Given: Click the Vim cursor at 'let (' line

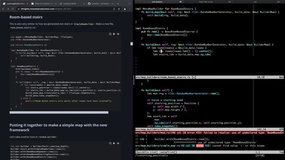Looking at the screenshot, I should (x=161, y=51).
